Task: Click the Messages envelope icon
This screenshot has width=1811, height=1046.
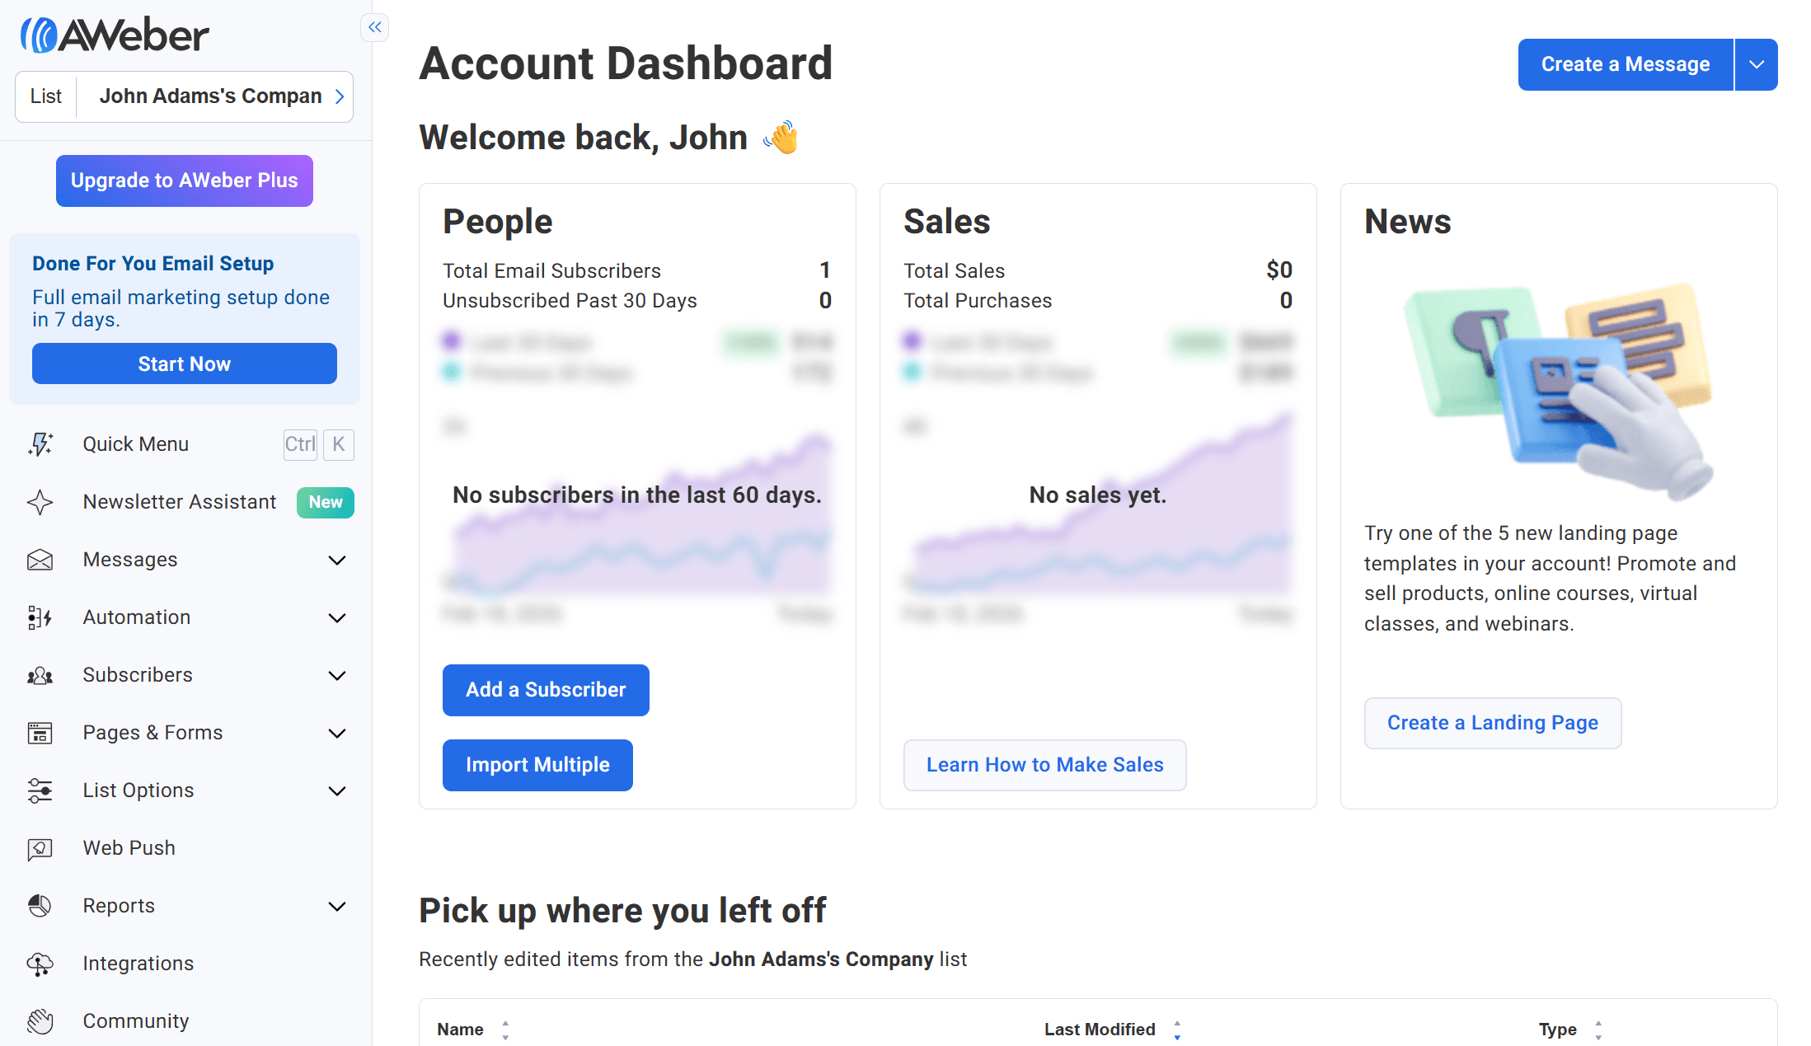Action: 40,560
